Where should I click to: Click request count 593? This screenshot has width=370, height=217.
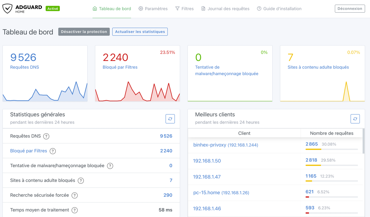[x=310, y=208]
